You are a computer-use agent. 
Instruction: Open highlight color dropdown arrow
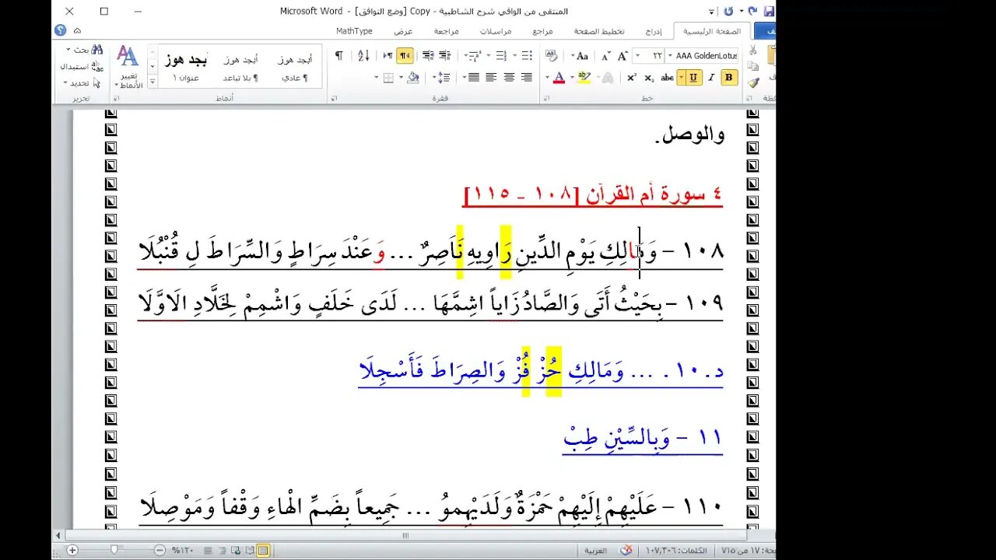573,77
